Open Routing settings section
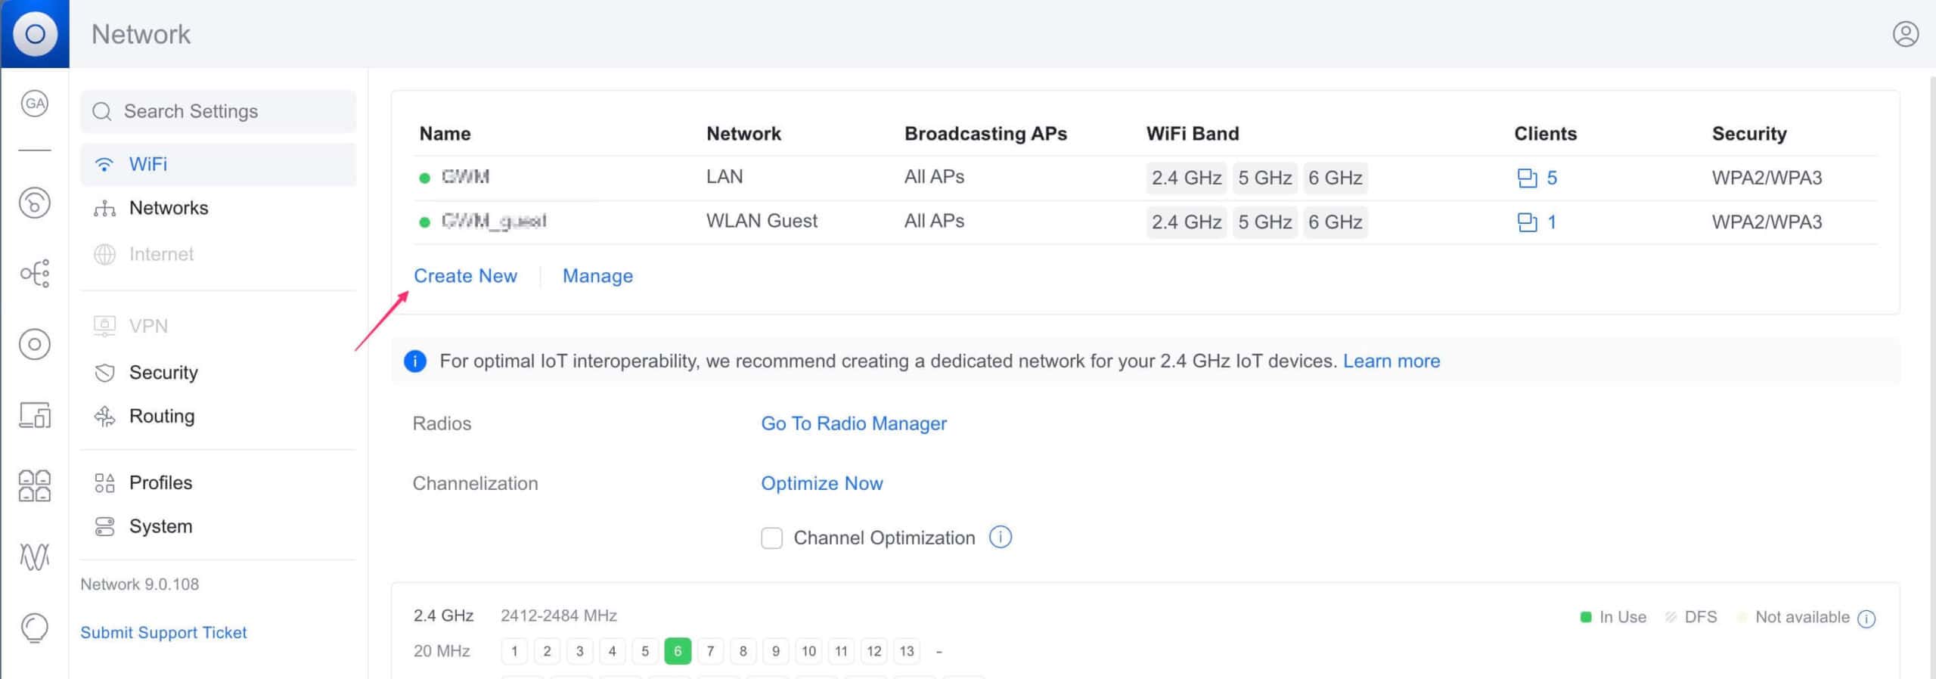 (218, 416)
